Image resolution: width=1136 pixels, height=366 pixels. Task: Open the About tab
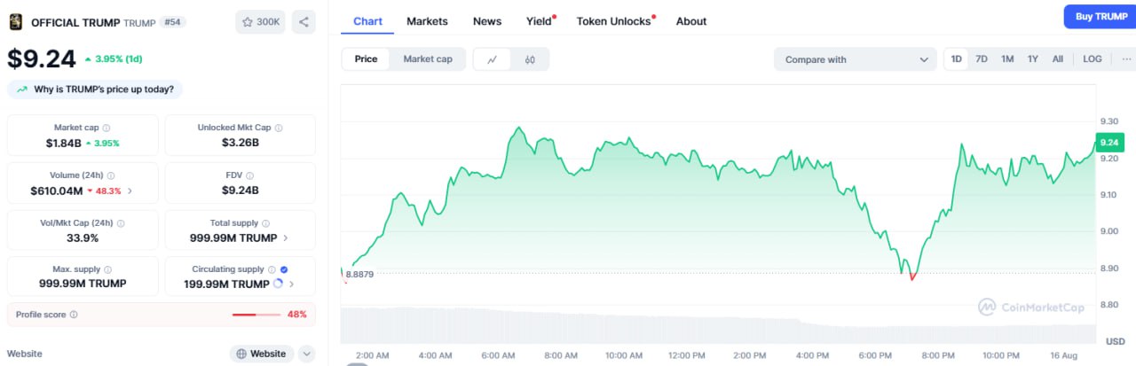[x=691, y=21]
